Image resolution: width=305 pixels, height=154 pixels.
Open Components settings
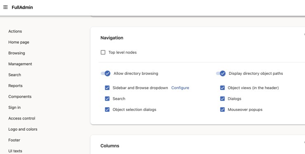[20, 97]
